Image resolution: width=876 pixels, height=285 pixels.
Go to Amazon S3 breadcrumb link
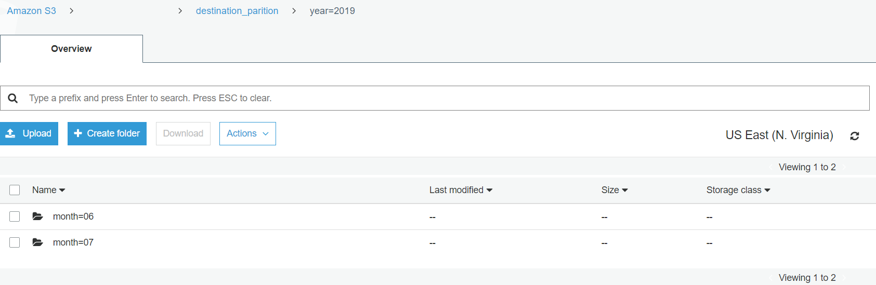(31, 11)
